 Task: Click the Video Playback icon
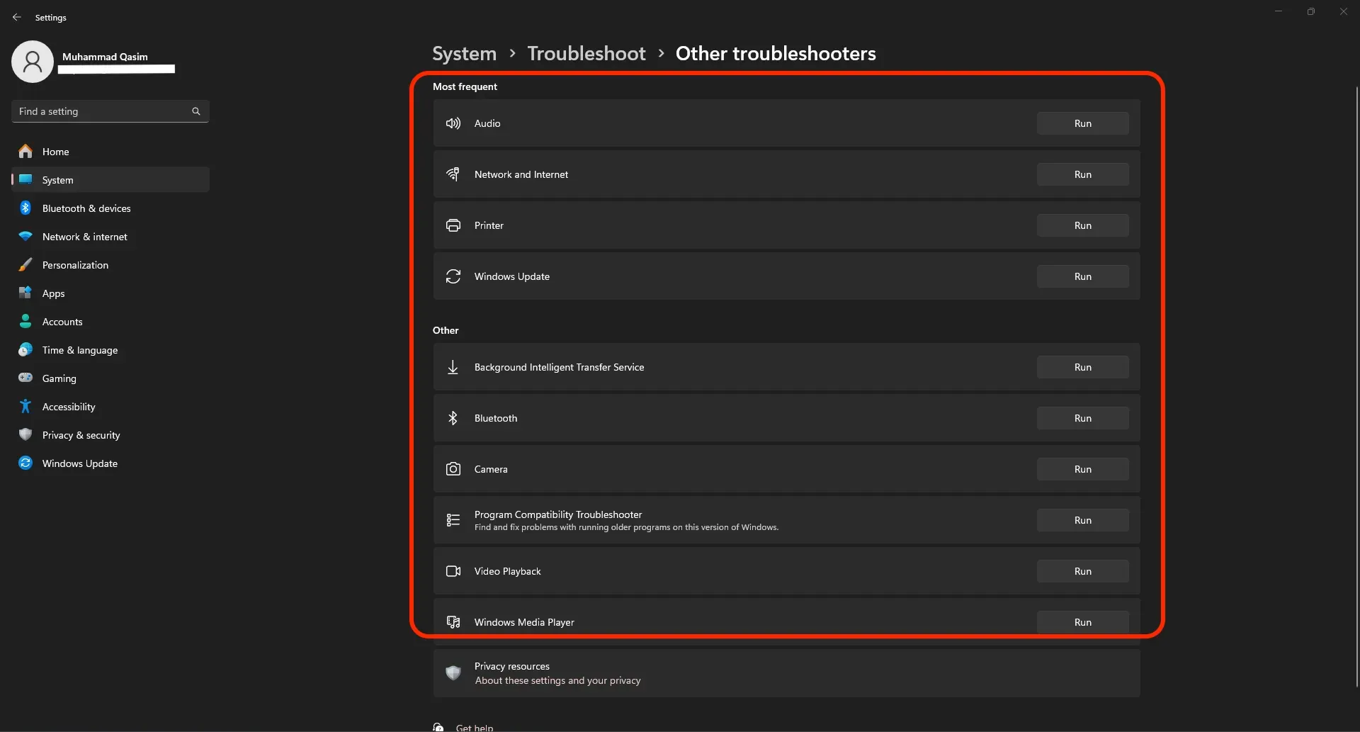pos(453,571)
